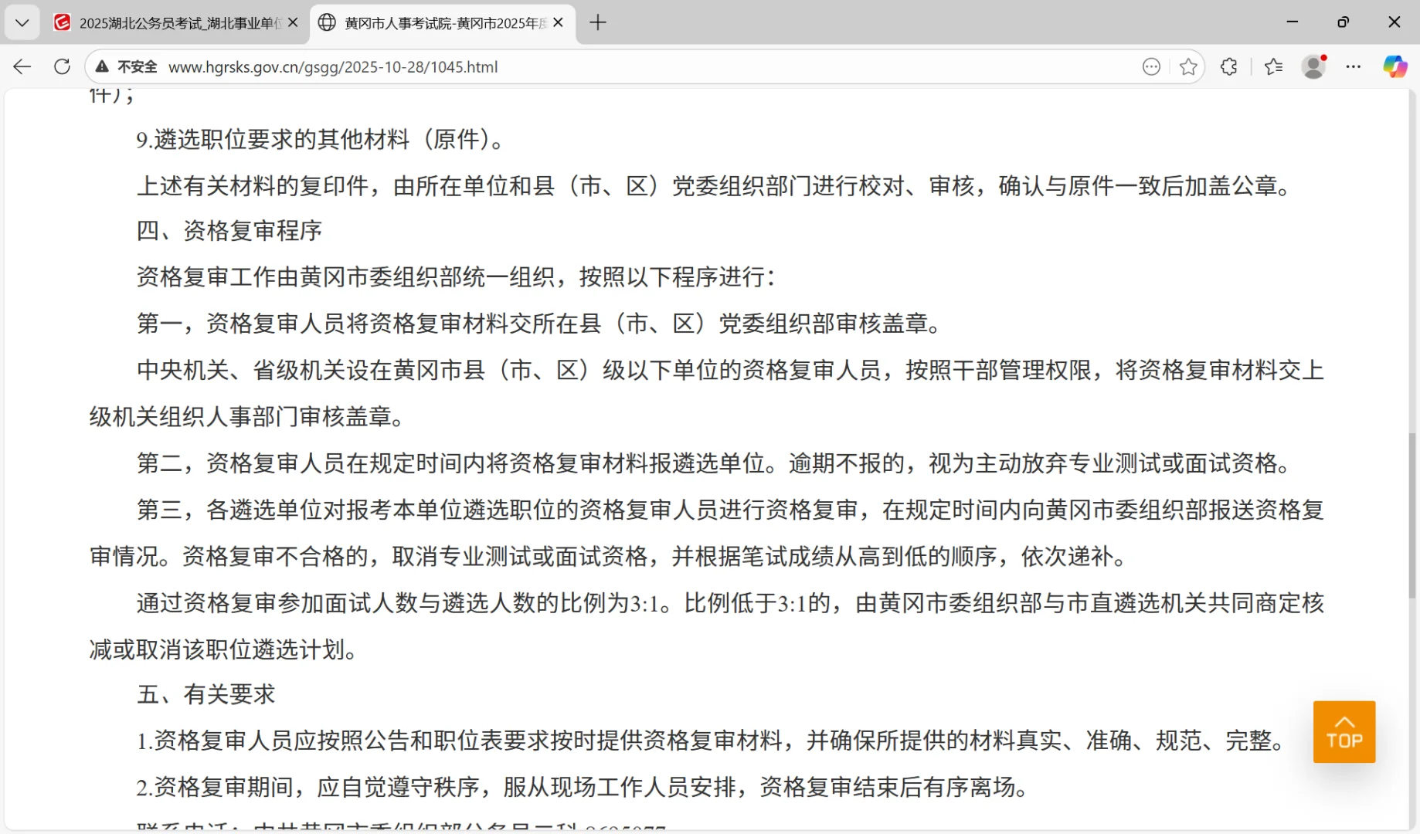Viewport: 1420px width, 834px height.
Task: Select the 黄冈市人事考试院 tab
Action: (443, 23)
